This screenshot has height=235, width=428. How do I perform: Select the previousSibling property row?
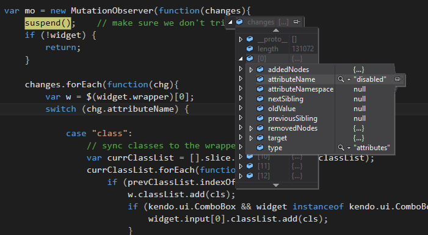tap(325, 118)
